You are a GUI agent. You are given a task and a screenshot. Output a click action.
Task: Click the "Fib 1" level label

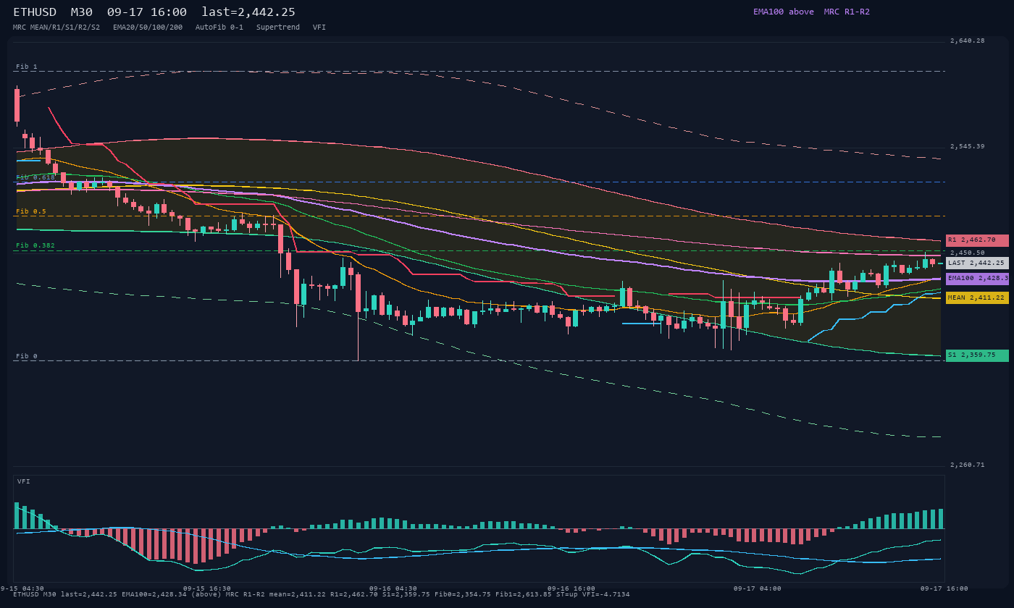pos(27,67)
